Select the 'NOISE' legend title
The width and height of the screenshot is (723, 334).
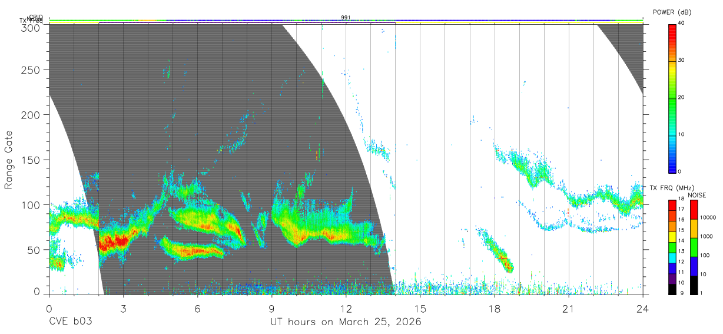(697, 195)
